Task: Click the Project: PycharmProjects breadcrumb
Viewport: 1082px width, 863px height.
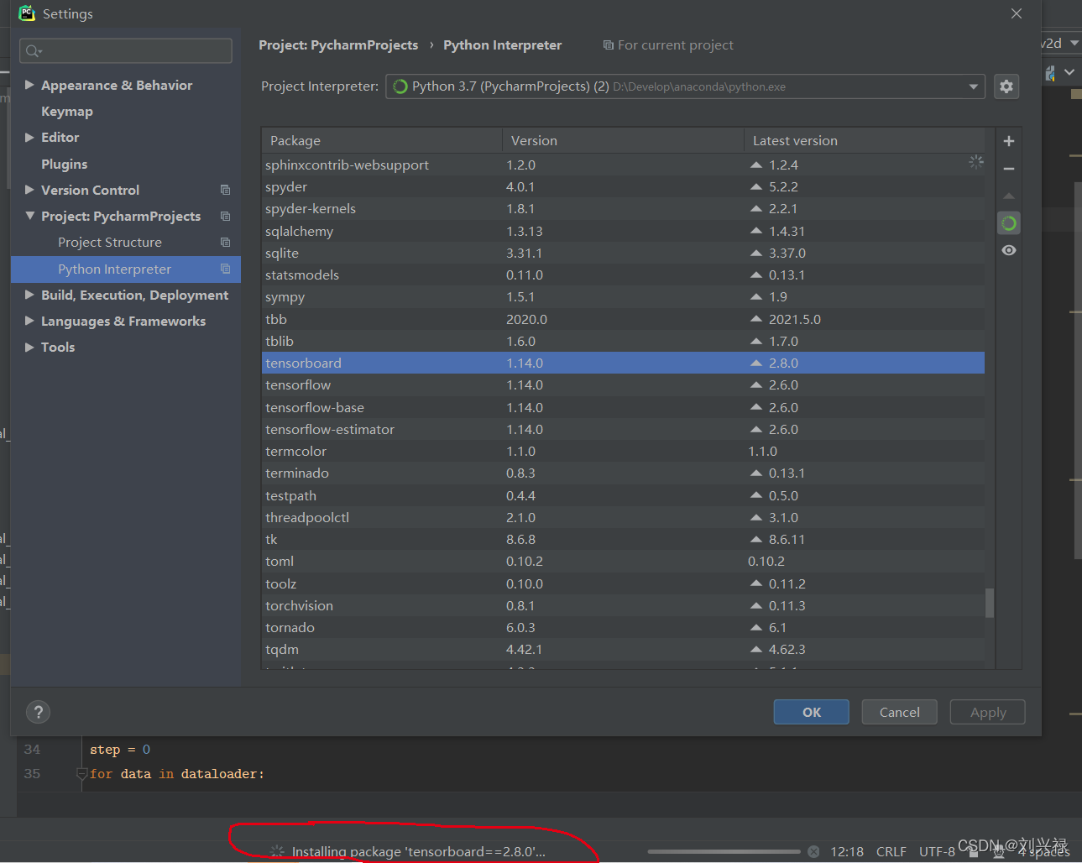Action: [338, 44]
